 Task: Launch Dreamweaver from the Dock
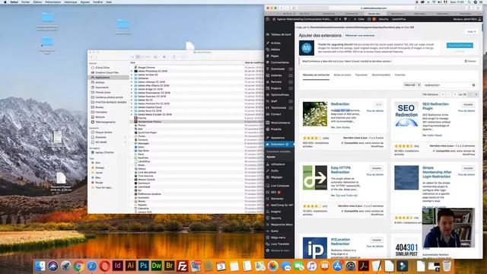click(157, 266)
